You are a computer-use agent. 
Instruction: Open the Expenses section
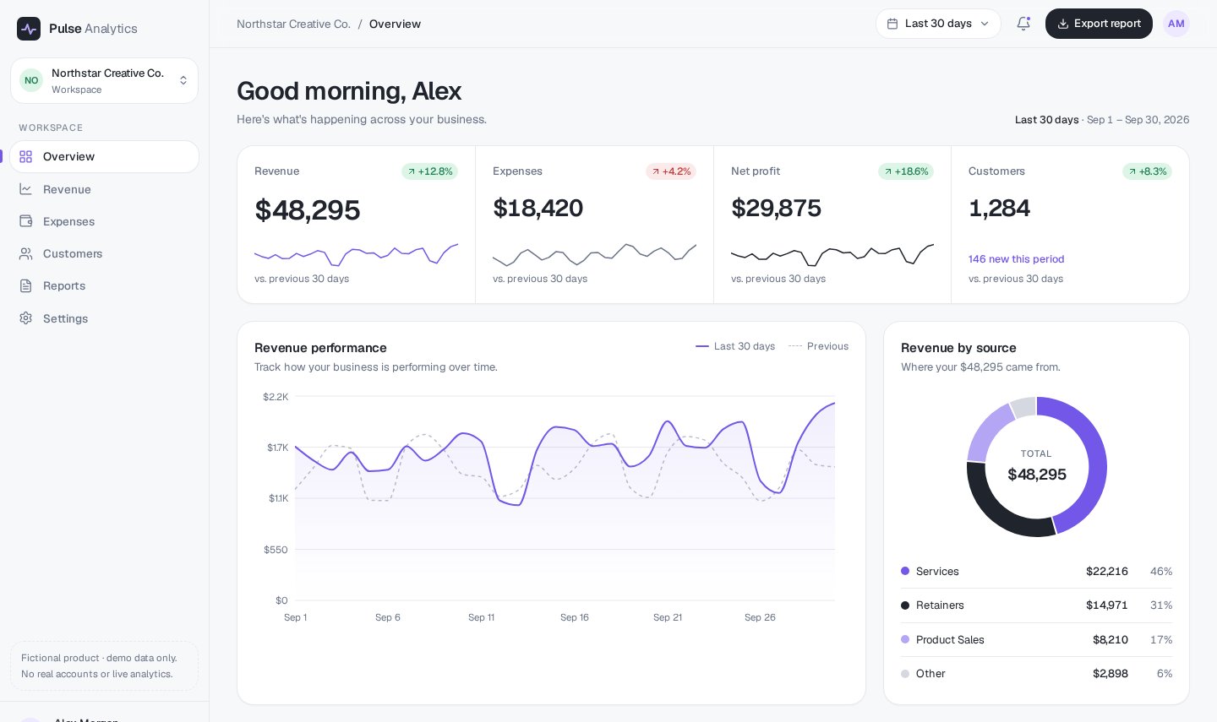point(105,221)
